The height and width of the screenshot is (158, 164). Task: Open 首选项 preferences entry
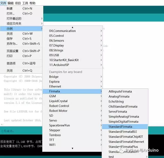pyautogui.click(x=22, y=63)
